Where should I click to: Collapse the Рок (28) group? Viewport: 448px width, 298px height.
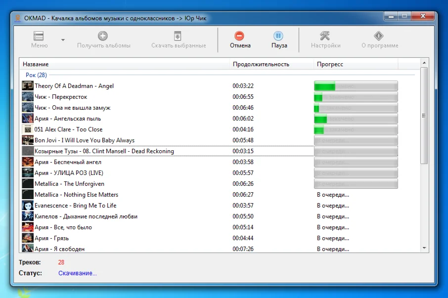click(x=36, y=75)
